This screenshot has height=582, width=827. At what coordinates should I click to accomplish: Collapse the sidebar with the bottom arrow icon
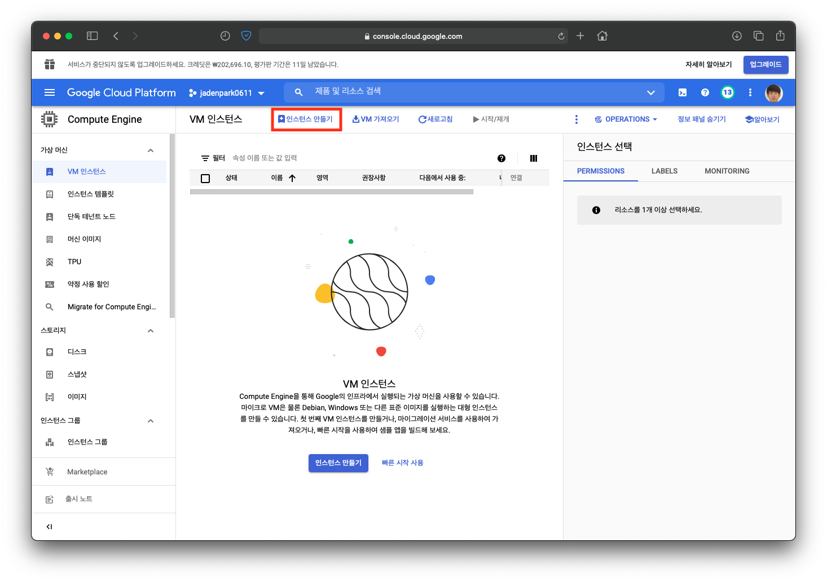[x=49, y=527]
